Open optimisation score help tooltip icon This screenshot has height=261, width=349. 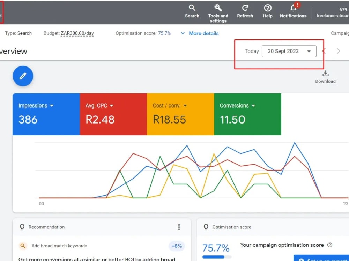coord(330,245)
